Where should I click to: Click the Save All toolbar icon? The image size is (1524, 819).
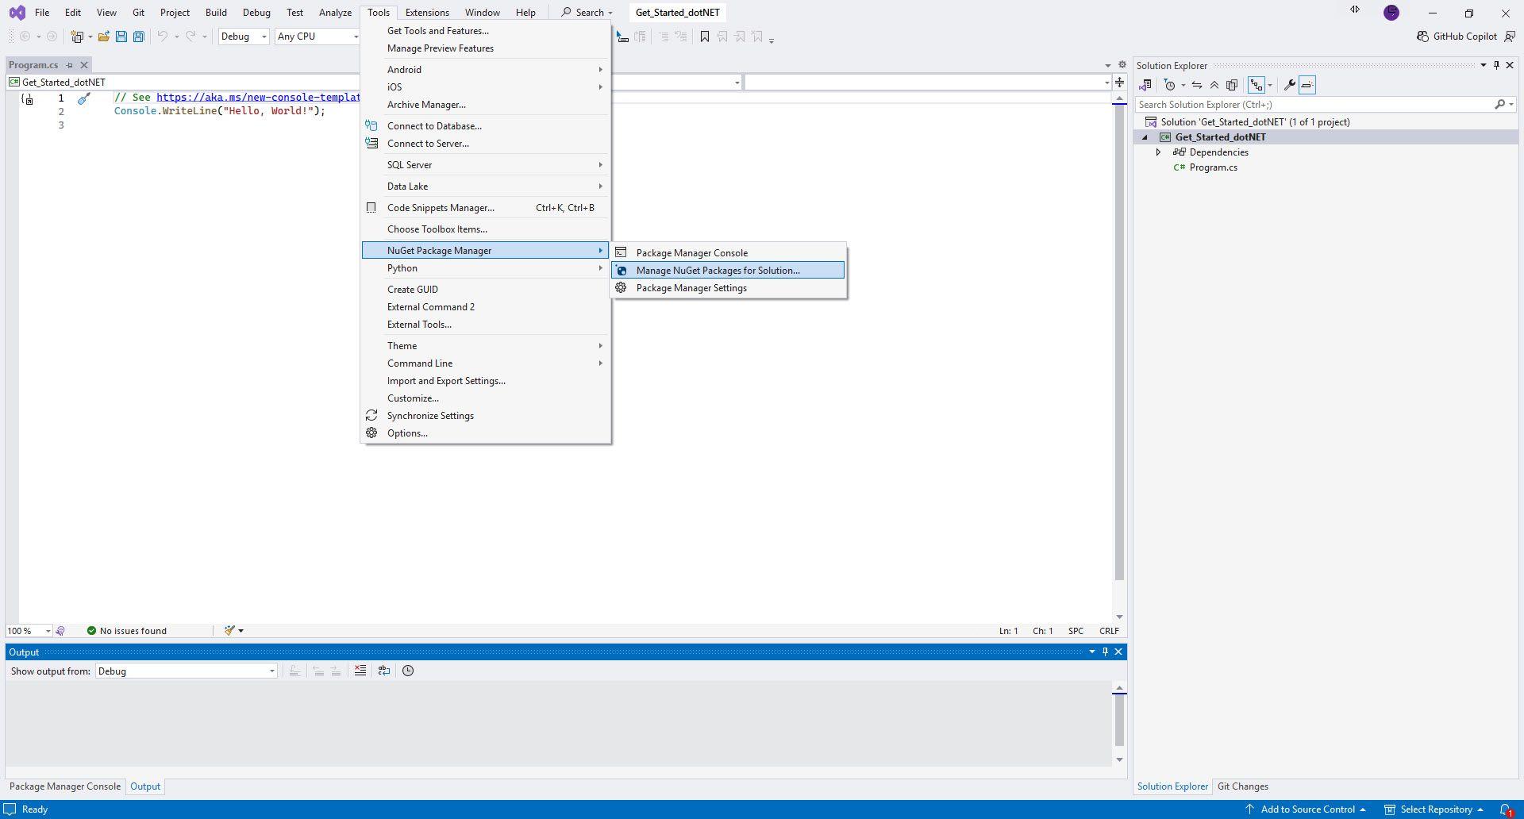(x=139, y=37)
